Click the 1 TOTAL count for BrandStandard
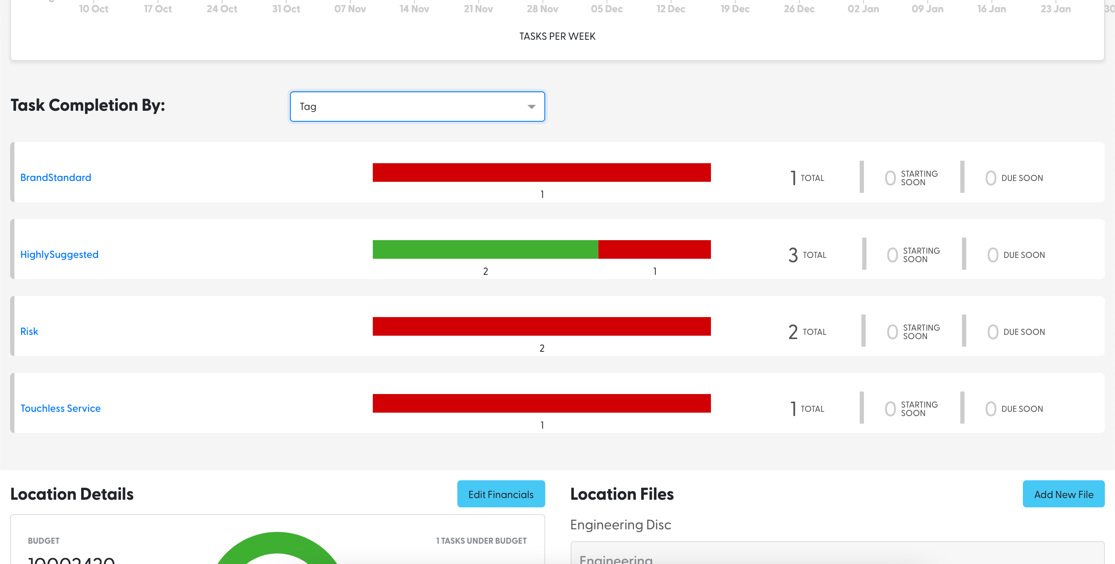Image resolution: width=1115 pixels, height=564 pixels. tap(807, 178)
